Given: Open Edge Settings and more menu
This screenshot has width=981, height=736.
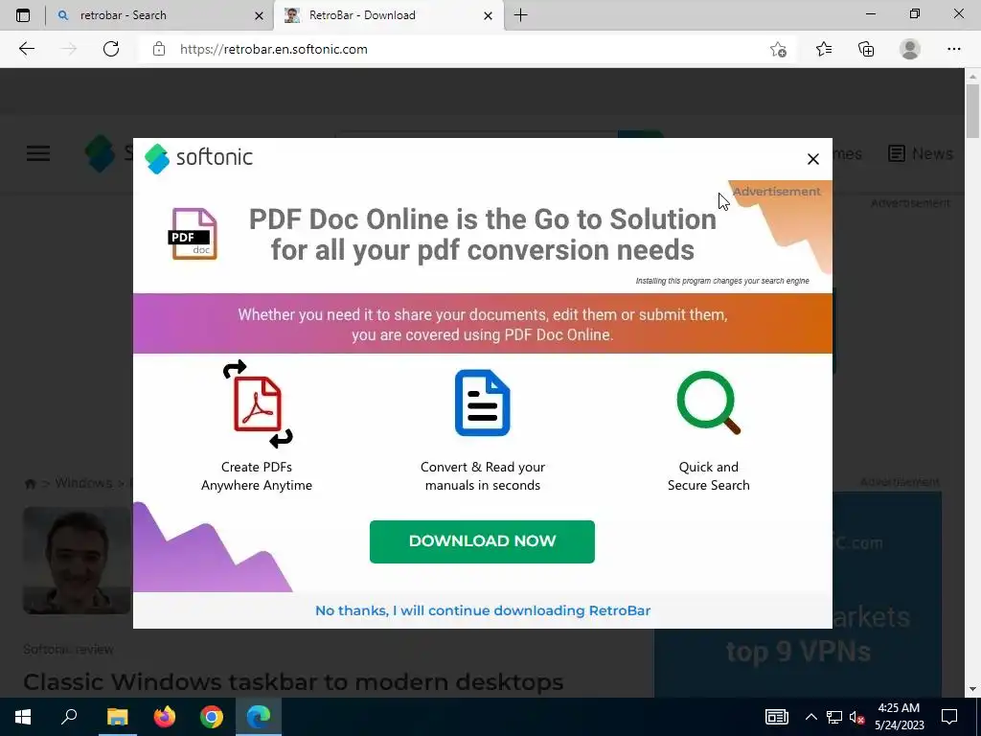Looking at the screenshot, I should point(953,49).
